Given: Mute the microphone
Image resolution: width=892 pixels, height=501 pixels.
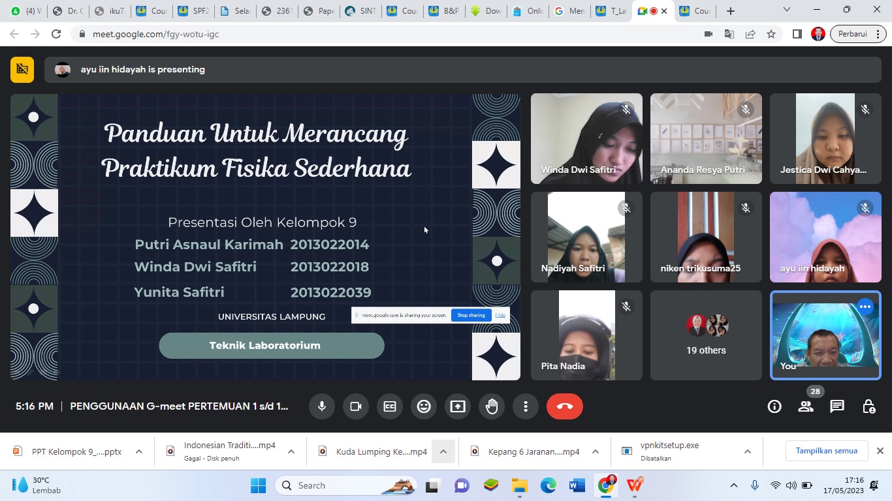Looking at the screenshot, I should point(322,406).
